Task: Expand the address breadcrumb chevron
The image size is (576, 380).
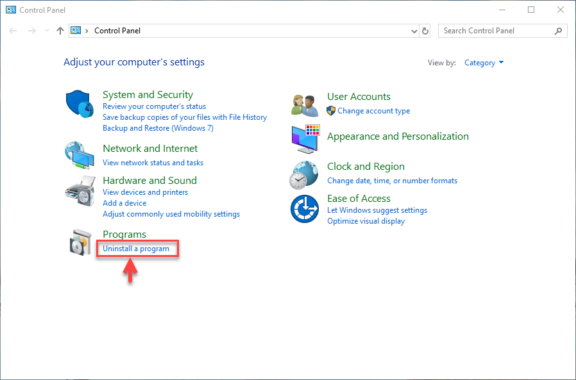Action: pos(87,31)
